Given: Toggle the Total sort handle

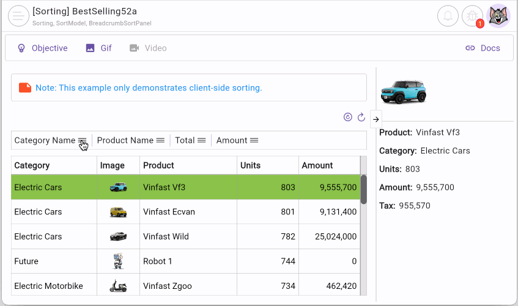Looking at the screenshot, I should coord(201,140).
